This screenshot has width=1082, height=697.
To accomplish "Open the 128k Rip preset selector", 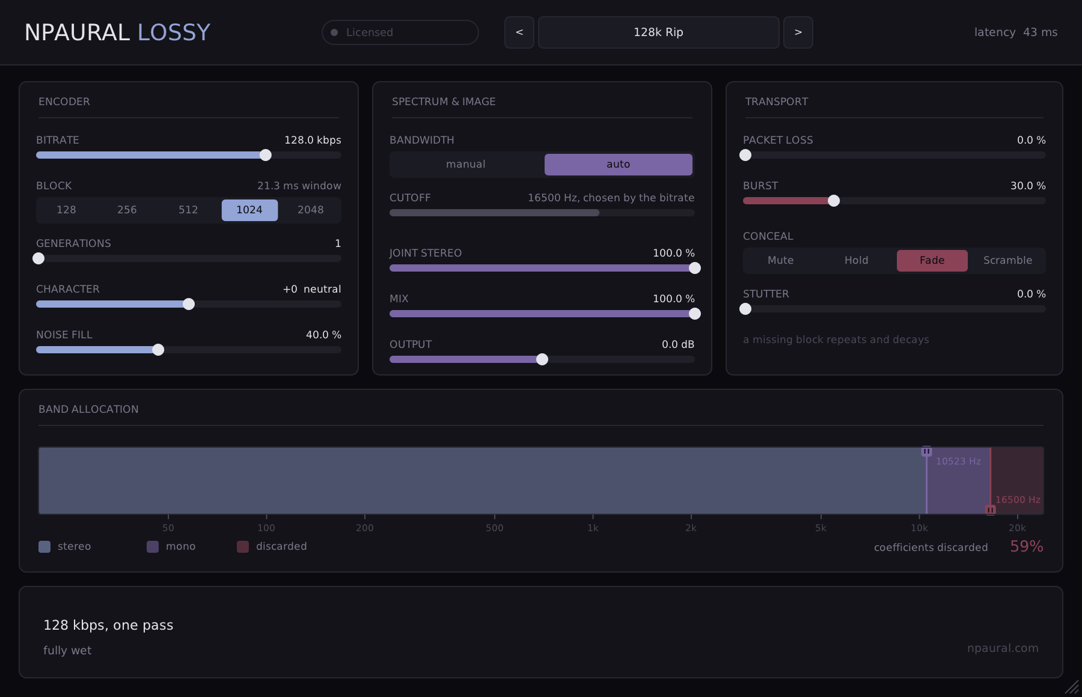I will 659,32.
